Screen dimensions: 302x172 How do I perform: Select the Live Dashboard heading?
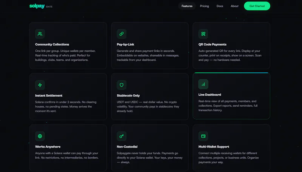click(x=210, y=95)
